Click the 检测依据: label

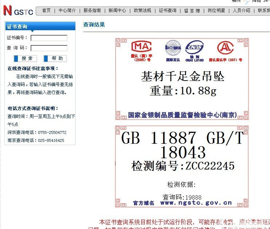pyautogui.click(x=182, y=184)
